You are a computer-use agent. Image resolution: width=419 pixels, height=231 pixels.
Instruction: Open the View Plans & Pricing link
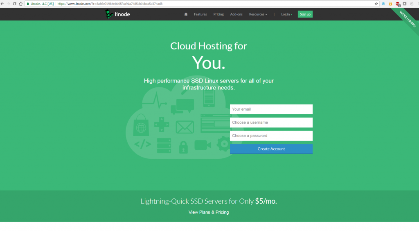209,212
